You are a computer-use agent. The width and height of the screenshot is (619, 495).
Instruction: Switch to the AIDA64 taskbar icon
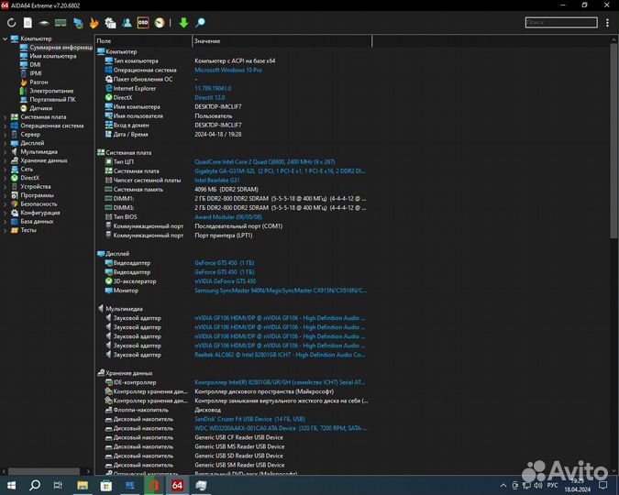pos(177,485)
